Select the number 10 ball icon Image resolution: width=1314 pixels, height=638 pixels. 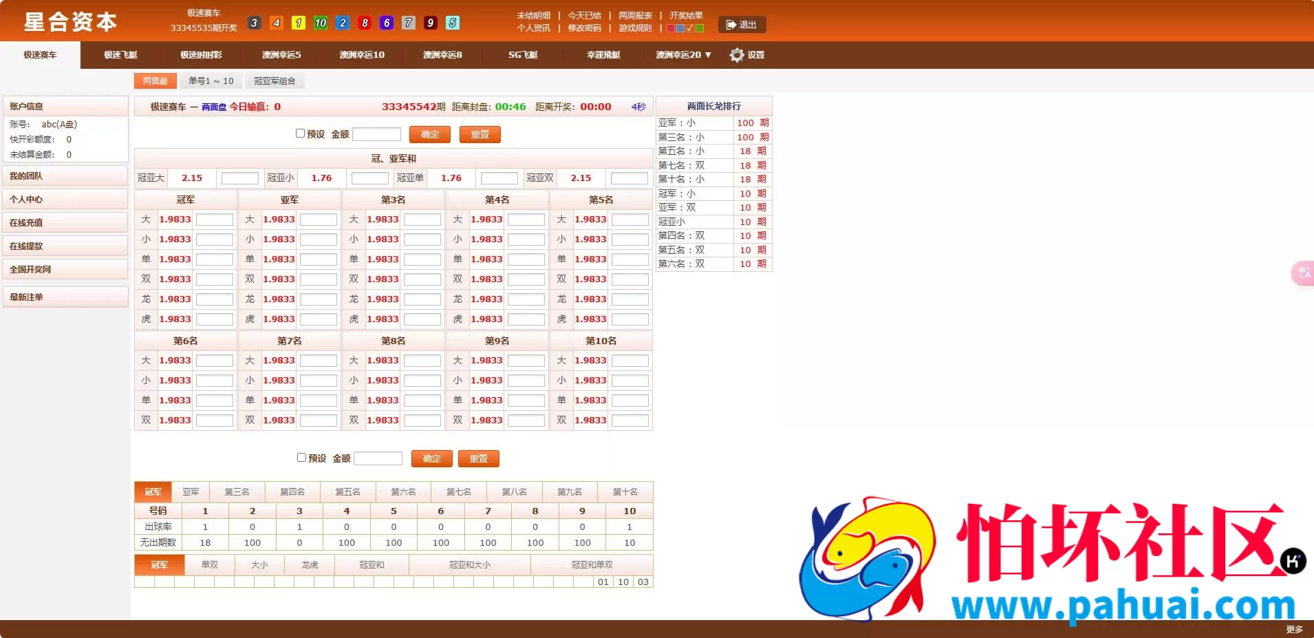(320, 23)
